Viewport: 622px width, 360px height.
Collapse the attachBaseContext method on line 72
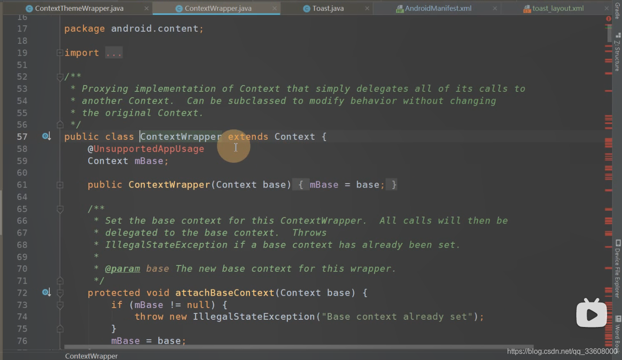click(60, 293)
